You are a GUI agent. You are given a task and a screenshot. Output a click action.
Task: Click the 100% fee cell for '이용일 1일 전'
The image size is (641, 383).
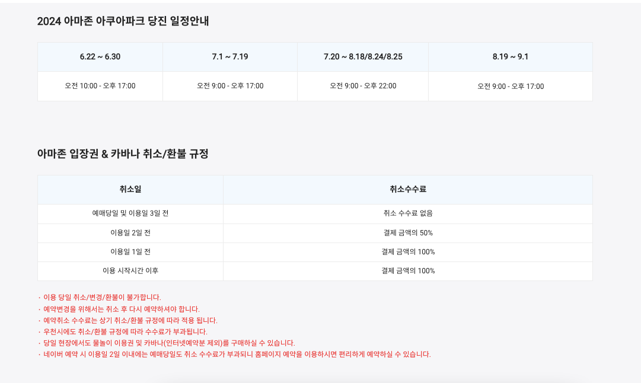[x=407, y=252]
